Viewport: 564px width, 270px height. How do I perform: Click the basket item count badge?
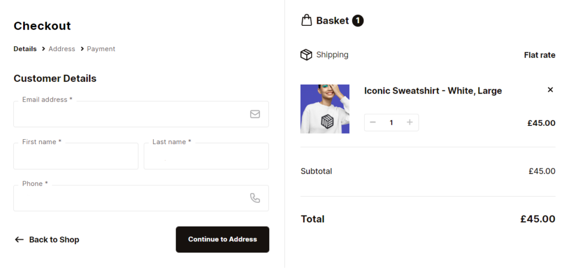pyautogui.click(x=358, y=21)
